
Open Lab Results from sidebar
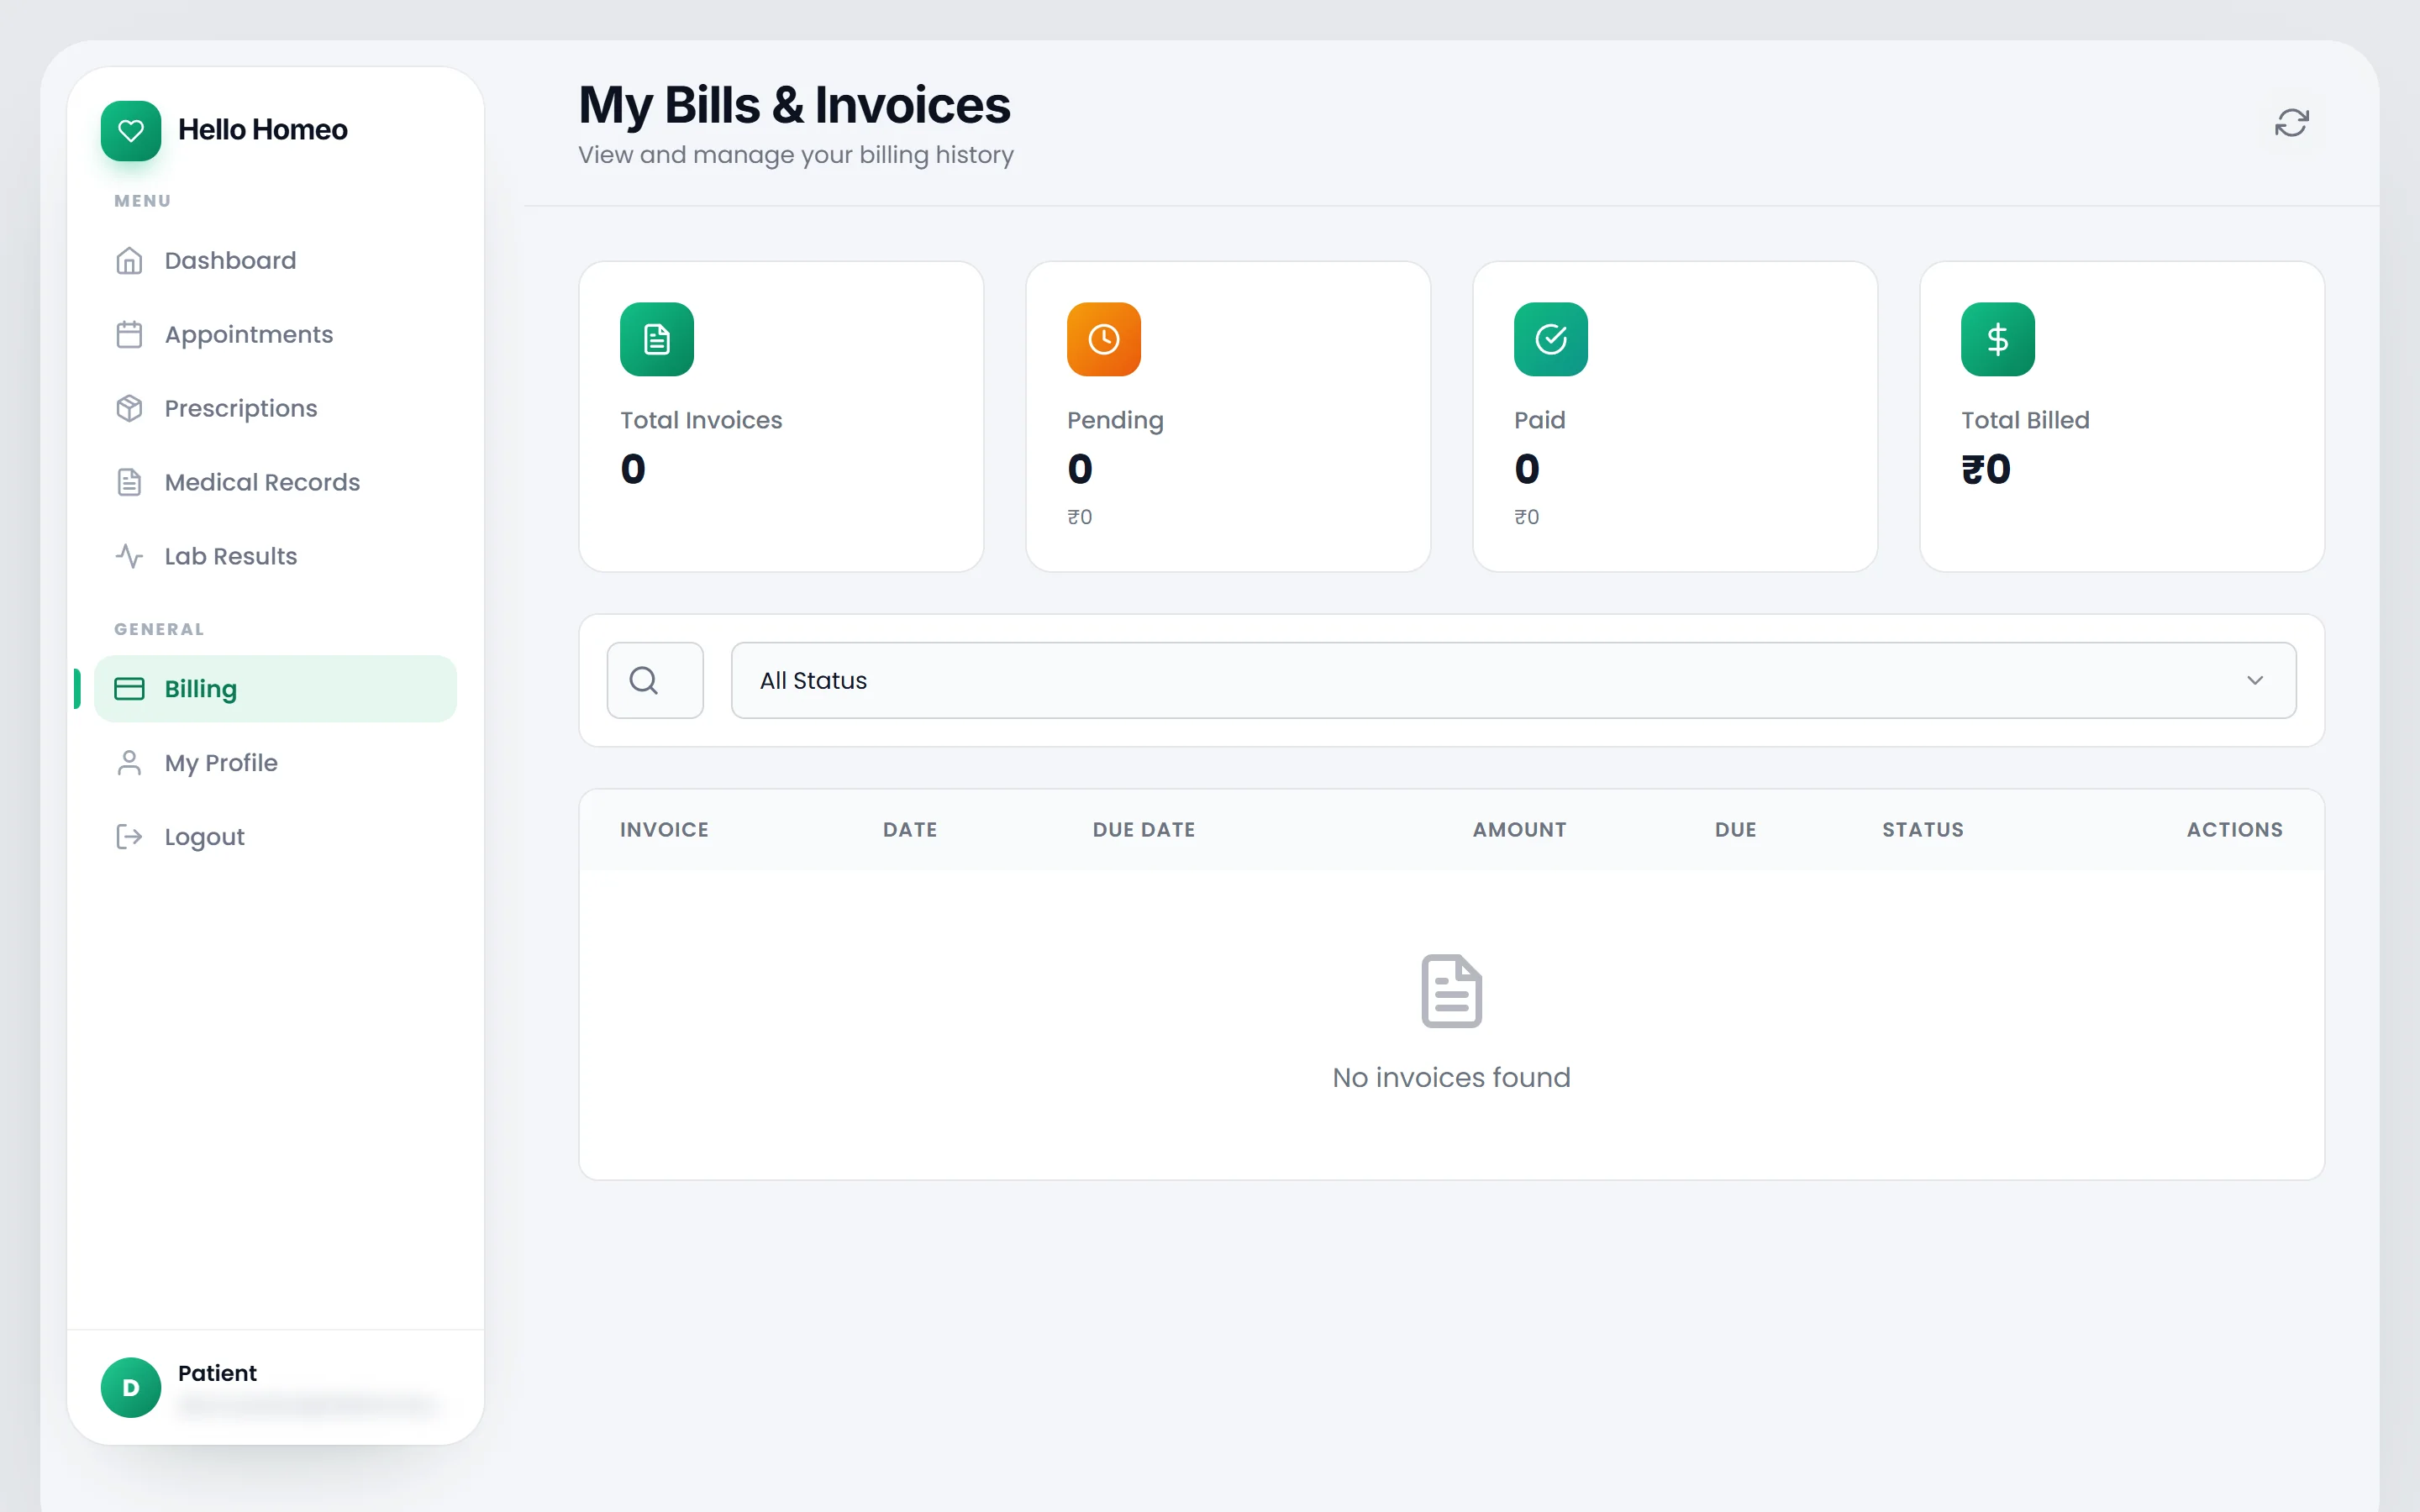275,557
